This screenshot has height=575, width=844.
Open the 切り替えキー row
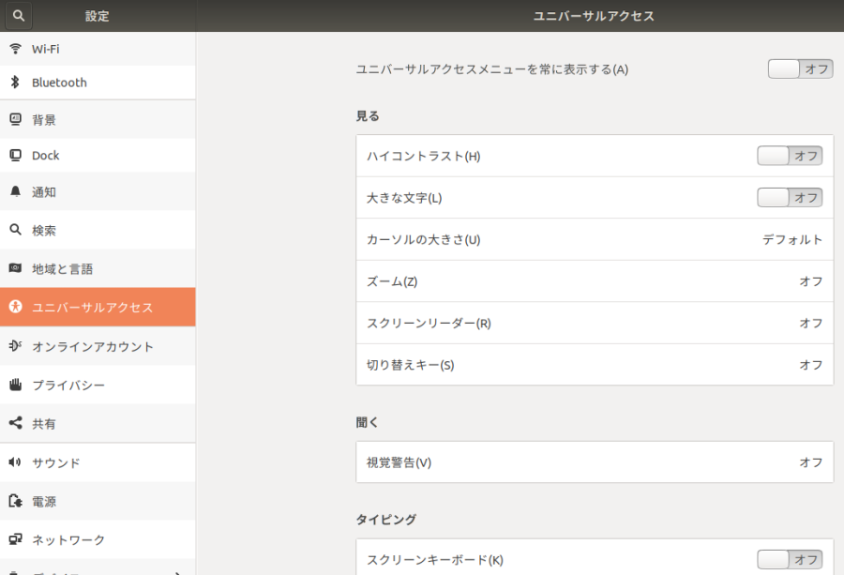coord(595,365)
